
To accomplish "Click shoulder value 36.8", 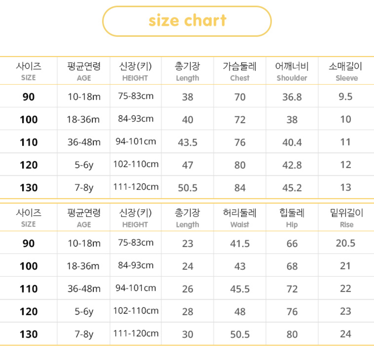I will click(292, 97).
